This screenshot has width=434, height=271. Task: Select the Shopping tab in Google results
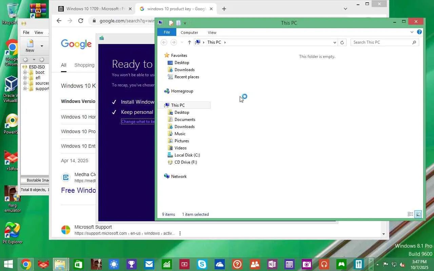[84, 65]
